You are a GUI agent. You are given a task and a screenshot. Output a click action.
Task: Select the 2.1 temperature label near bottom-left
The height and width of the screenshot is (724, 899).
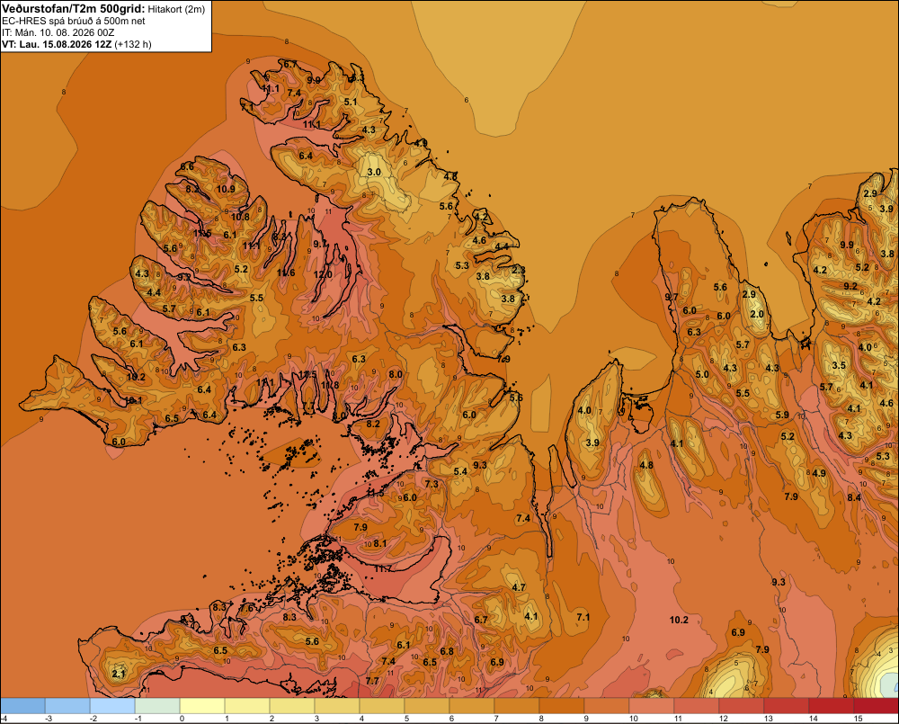[x=118, y=674]
